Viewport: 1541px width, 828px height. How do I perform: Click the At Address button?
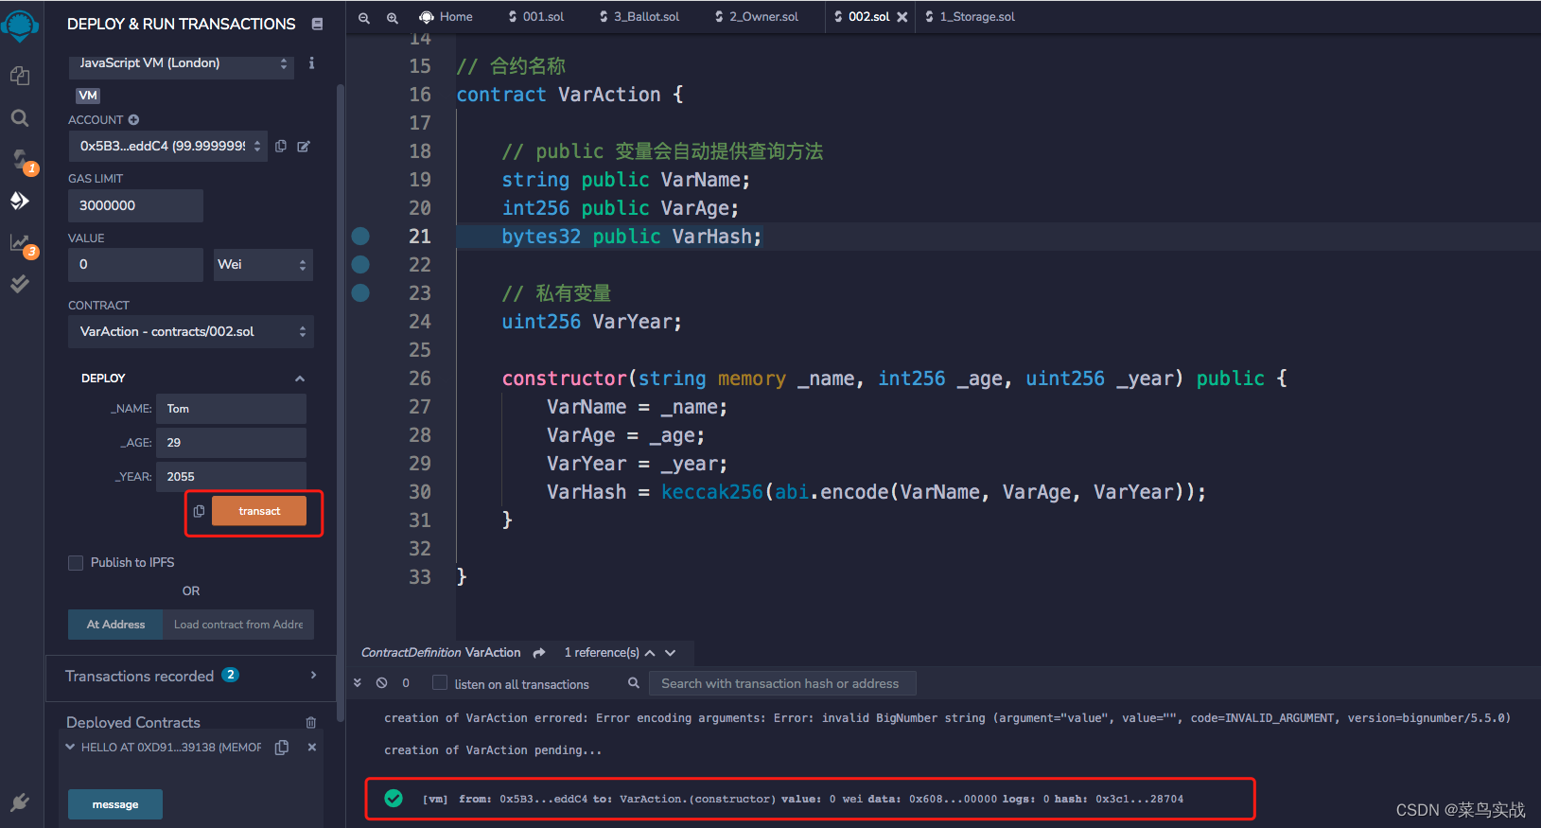click(115, 625)
